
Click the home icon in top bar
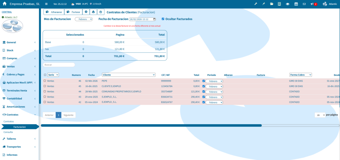5,4
